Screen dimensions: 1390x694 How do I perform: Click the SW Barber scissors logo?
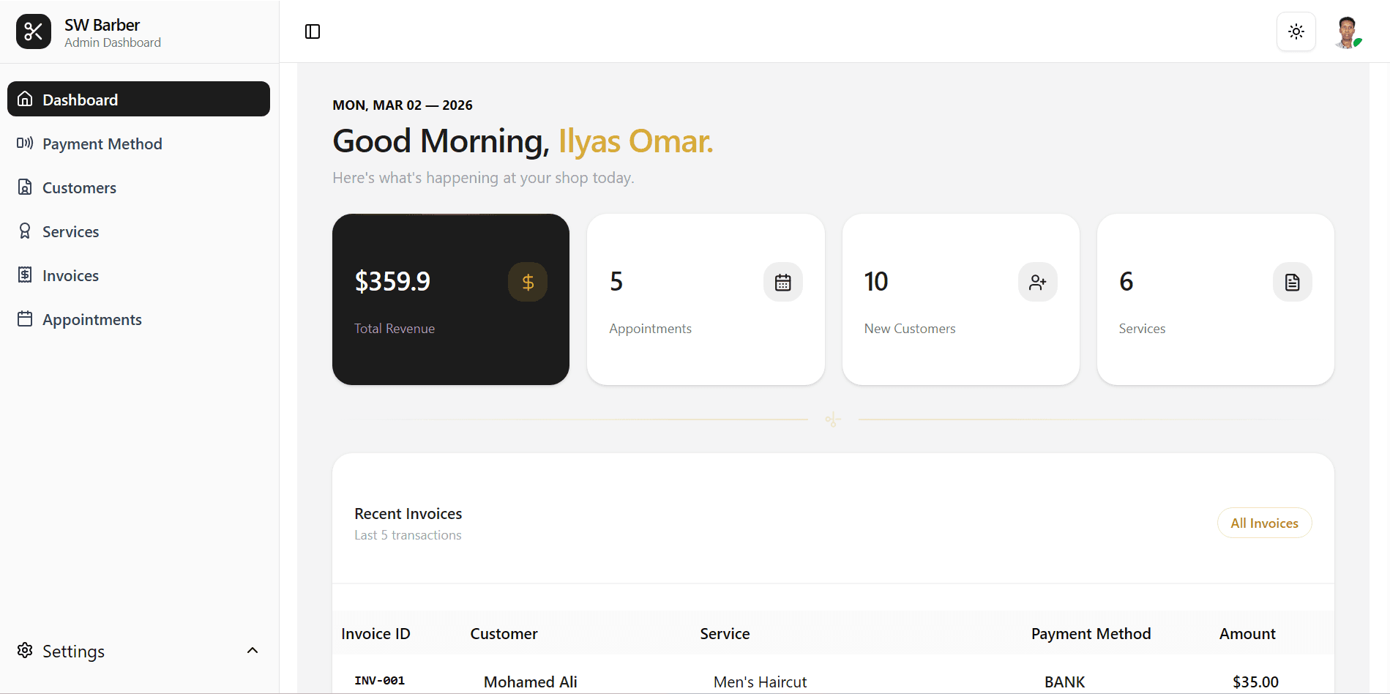(x=34, y=31)
